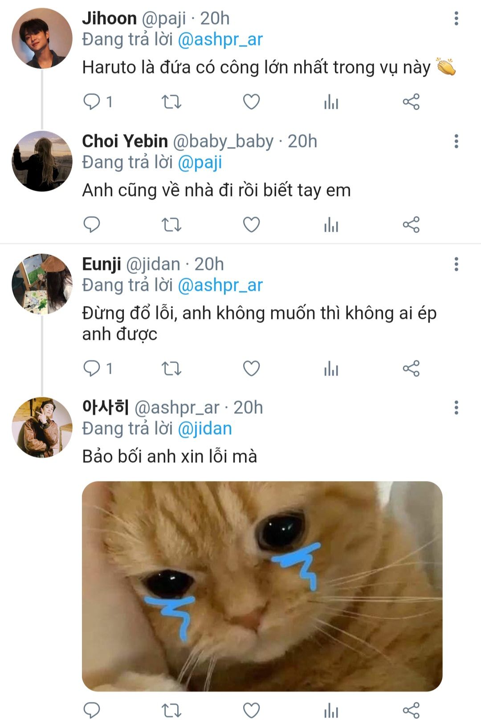
Task: Reply to Jihoon's tweet about Haruto
Action: [92, 102]
